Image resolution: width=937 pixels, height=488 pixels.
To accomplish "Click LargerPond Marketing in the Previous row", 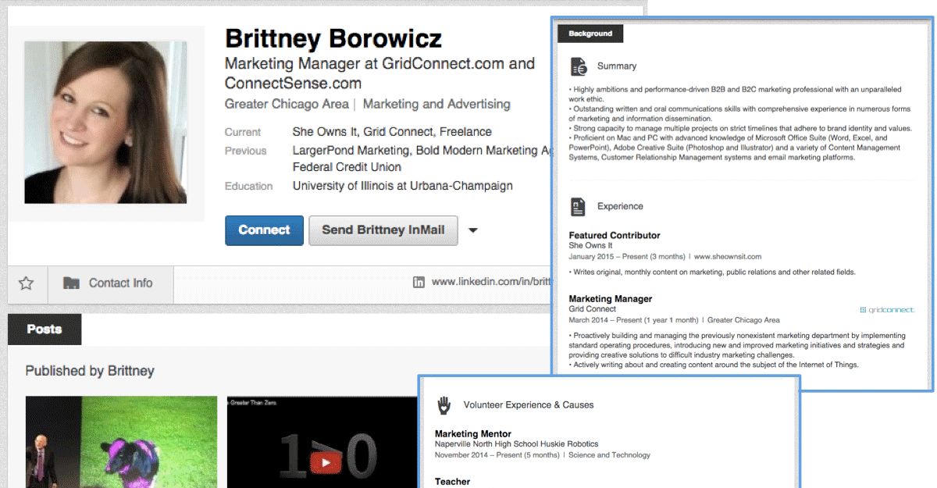I will pos(351,151).
